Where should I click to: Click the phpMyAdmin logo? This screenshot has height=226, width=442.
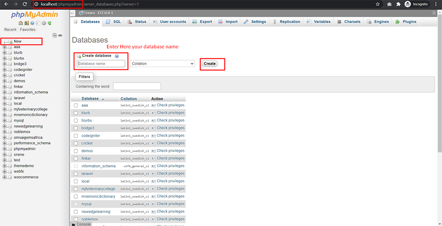click(x=34, y=15)
